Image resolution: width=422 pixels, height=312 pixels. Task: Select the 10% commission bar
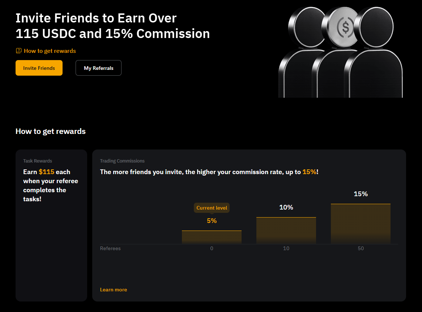point(286,231)
